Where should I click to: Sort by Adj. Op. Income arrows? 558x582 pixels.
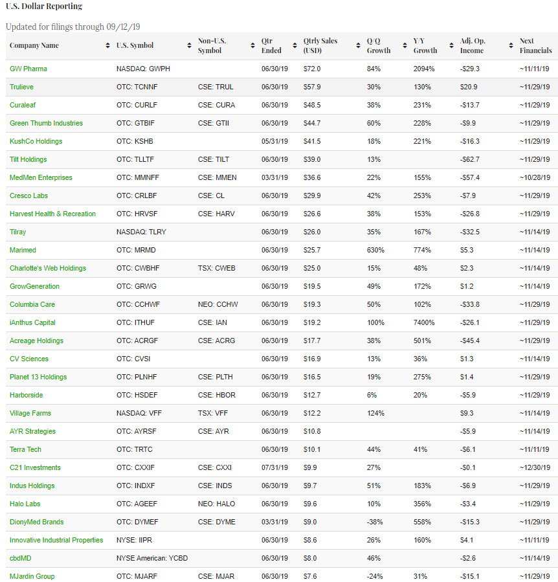click(x=510, y=46)
